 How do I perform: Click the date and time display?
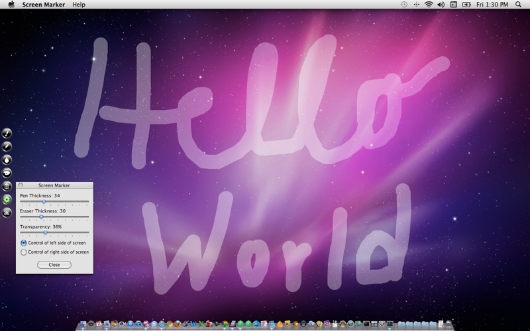pyautogui.click(x=493, y=5)
